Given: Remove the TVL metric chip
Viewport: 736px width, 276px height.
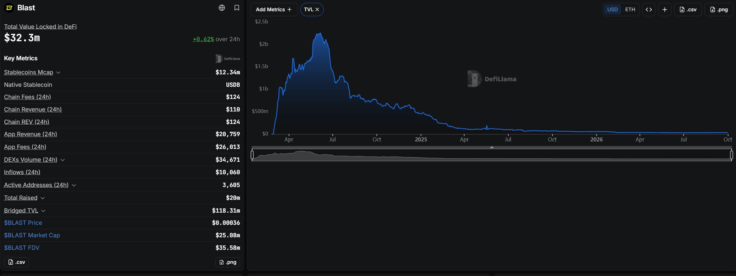Looking at the screenshot, I should pos(317,9).
